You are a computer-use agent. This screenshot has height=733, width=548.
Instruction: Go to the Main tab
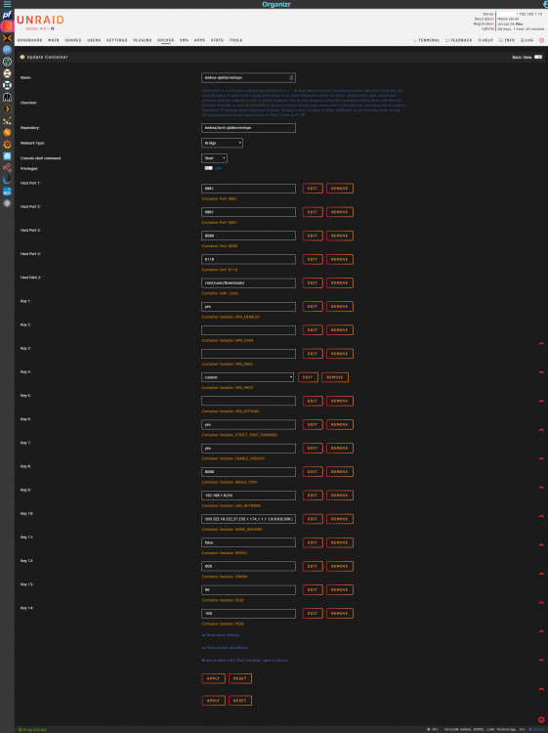(x=54, y=40)
